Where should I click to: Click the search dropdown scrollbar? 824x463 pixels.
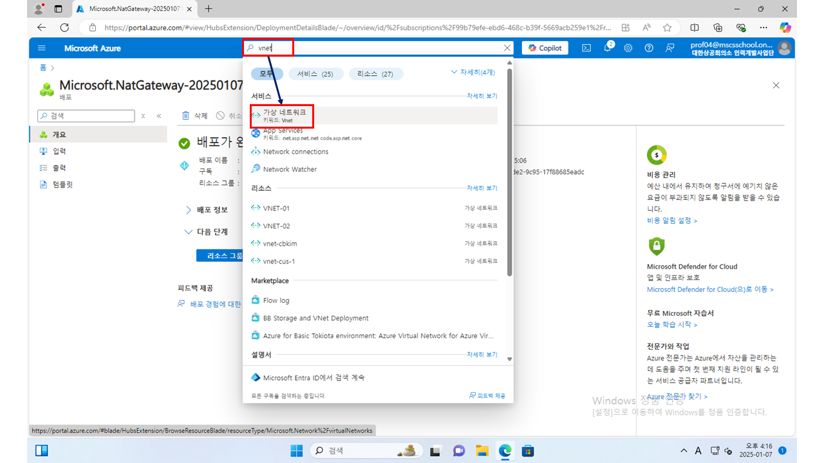point(510,172)
